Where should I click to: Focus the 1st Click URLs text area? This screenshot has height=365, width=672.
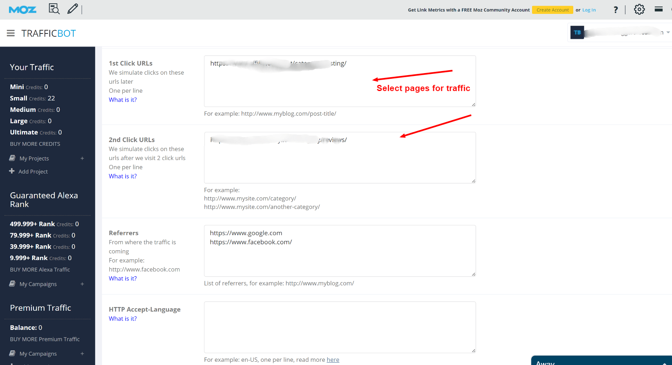tap(340, 81)
